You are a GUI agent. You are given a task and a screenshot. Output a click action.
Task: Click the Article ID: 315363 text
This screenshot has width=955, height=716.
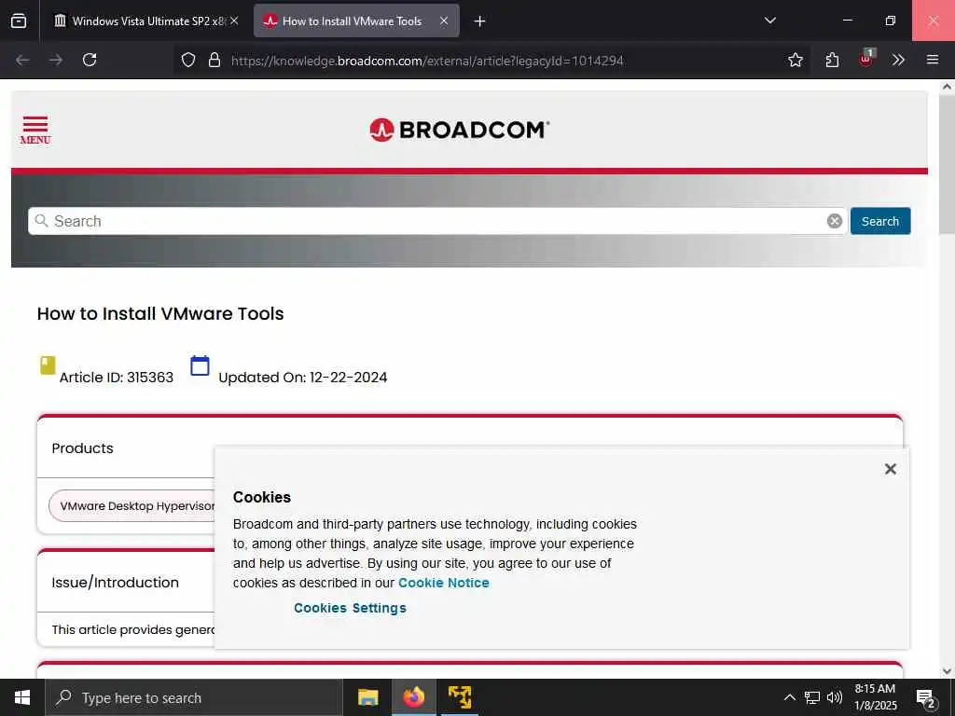(x=117, y=378)
